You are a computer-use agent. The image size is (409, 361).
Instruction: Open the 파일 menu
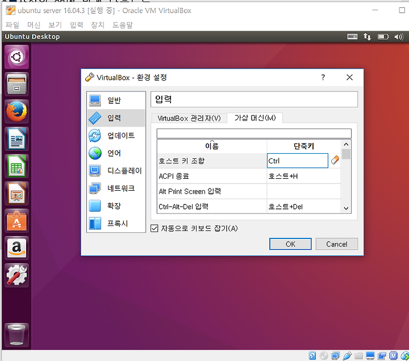[12, 25]
